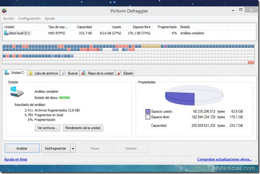The height and width of the screenshot is (174, 260).
Task: Click the Detener button
Action: pyautogui.click(x=131, y=148)
